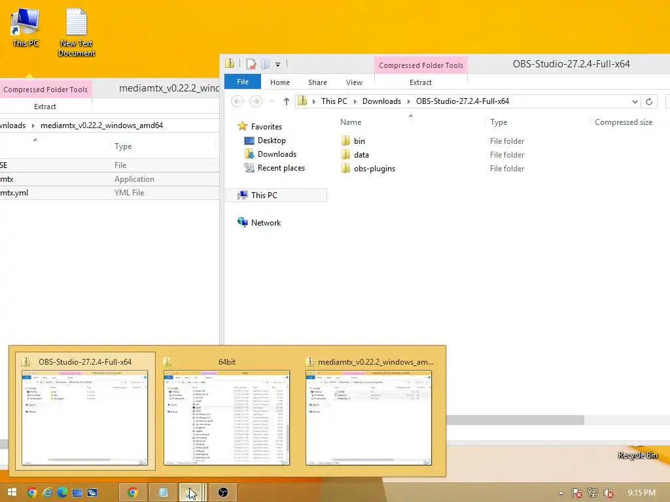Open Recycle Bin on the desktop
Image resolution: width=670 pixels, height=502 pixels.
tap(637, 455)
